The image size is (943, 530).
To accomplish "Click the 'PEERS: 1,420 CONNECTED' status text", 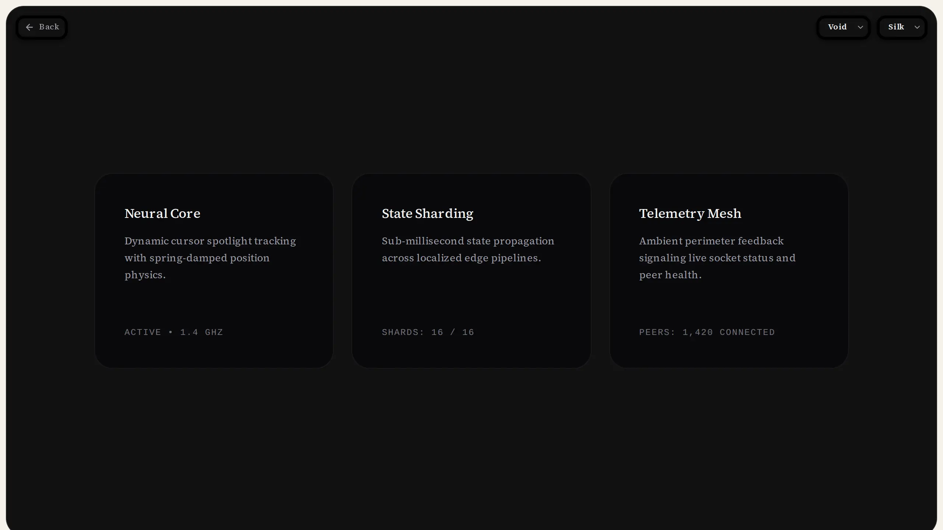I will (707, 332).
